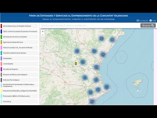Zoom in the map with plus button
157x118 pixels.
tap(43, 31)
